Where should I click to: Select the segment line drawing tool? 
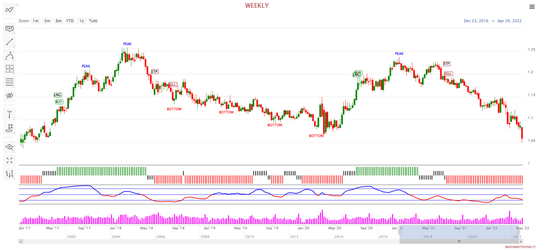(9, 42)
